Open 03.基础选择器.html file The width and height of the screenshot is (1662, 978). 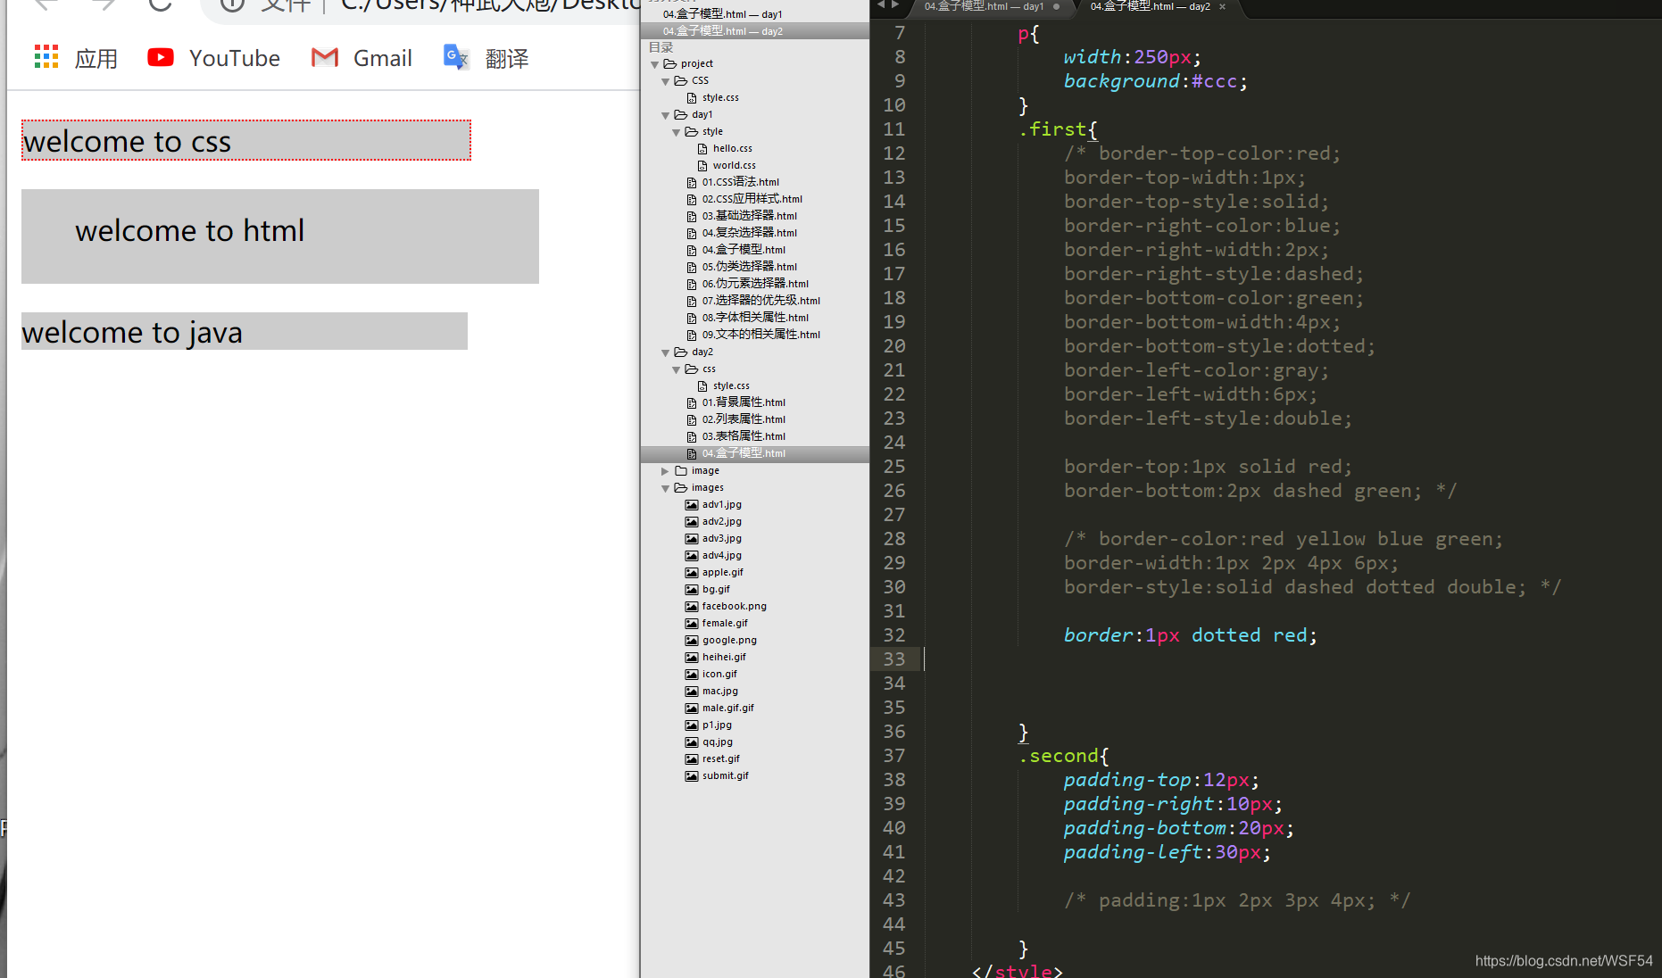coord(749,216)
